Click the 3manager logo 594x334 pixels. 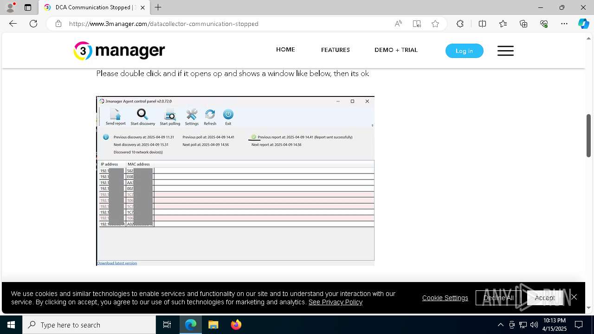pos(119,51)
